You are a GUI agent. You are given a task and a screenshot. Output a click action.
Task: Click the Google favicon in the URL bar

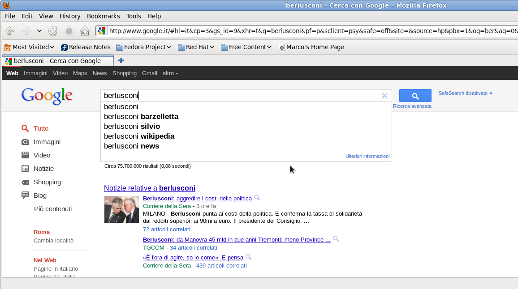pyautogui.click(x=101, y=31)
